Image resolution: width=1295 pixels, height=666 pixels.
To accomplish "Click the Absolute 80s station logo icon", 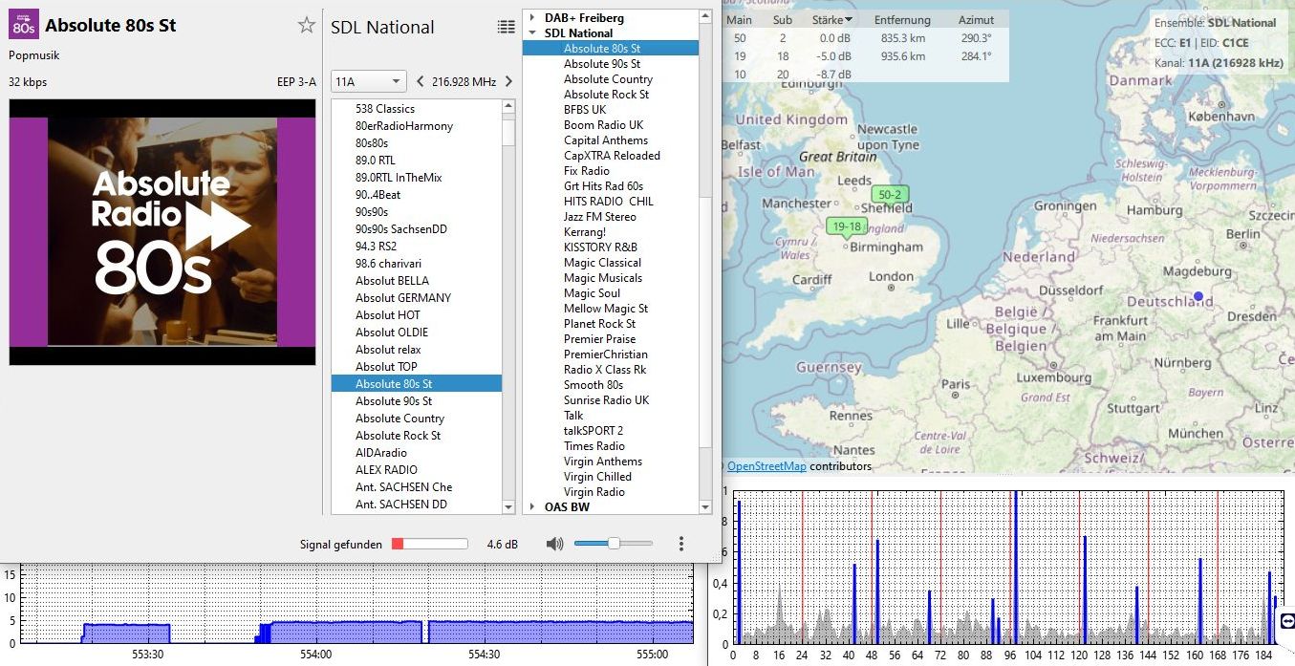I will (x=24, y=24).
